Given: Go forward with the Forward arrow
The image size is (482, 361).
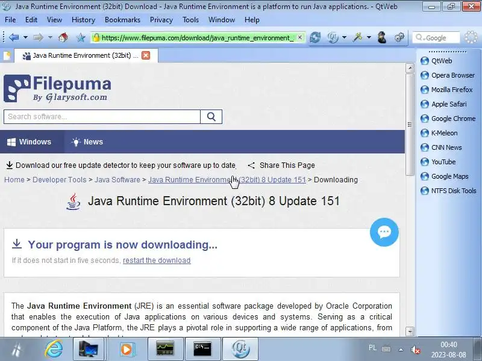Looking at the screenshot, I should click(x=38, y=37).
